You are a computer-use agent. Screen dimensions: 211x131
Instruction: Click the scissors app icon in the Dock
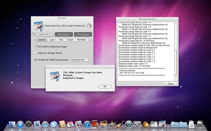(x=154, y=124)
